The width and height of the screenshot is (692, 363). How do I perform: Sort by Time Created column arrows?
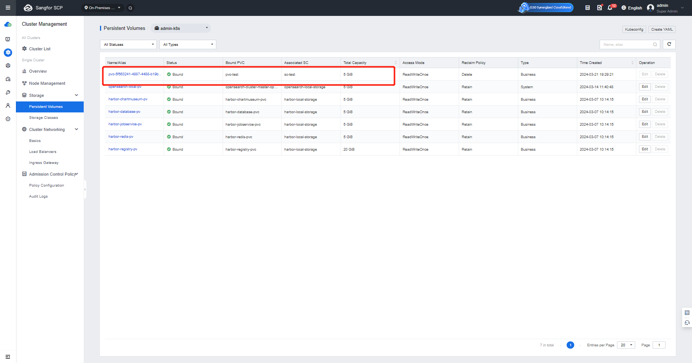[633, 63]
